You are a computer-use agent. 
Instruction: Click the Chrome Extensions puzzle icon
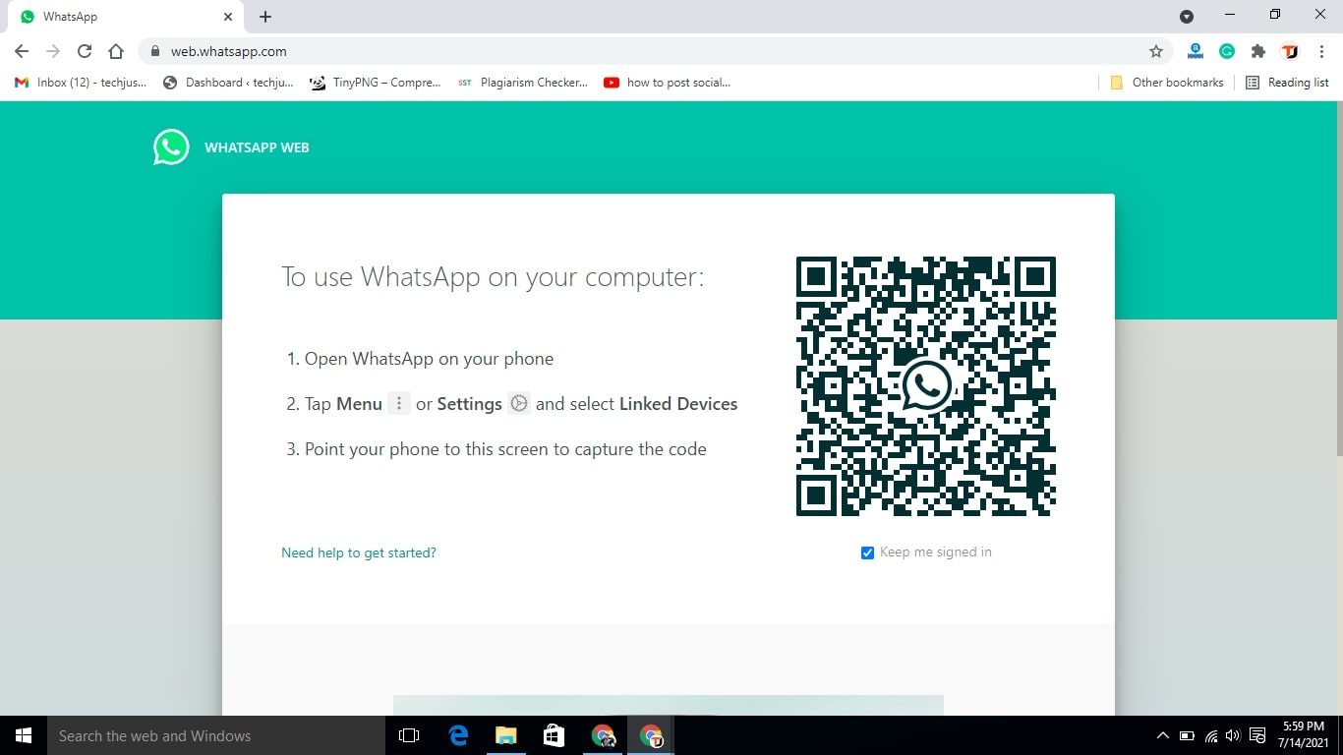1257,51
